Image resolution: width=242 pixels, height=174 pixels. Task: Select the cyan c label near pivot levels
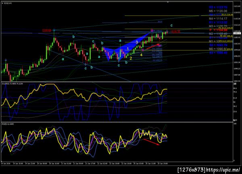pyautogui.click(x=171, y=25)
